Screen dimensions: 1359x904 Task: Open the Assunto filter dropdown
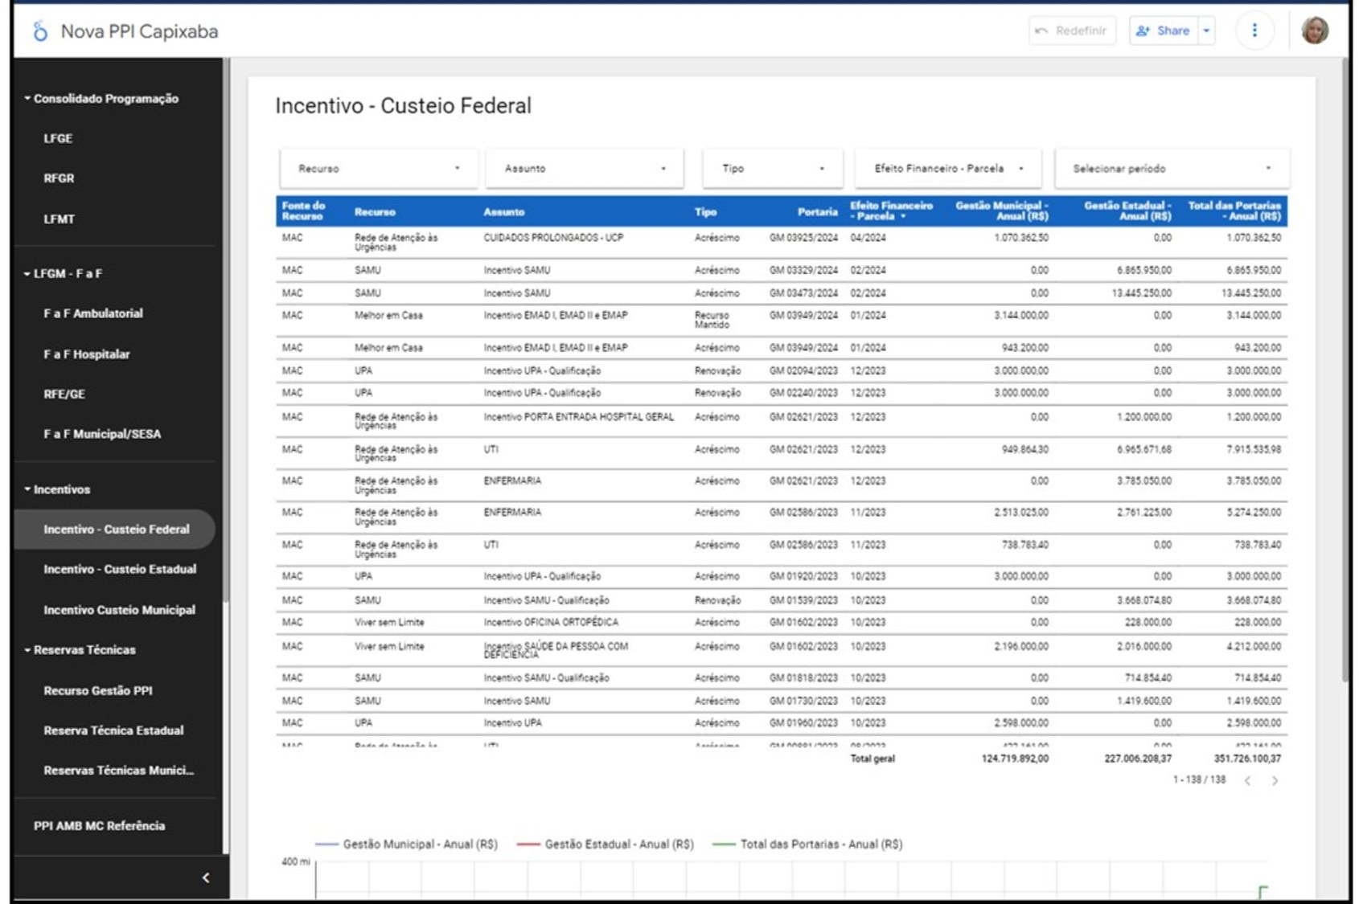tap(585, 169)
